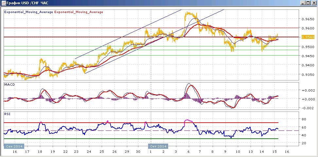The image size is (318, 157).
Task: Click date 24 on the time axis
Action: pyautogui.click(x=89, y=152)
